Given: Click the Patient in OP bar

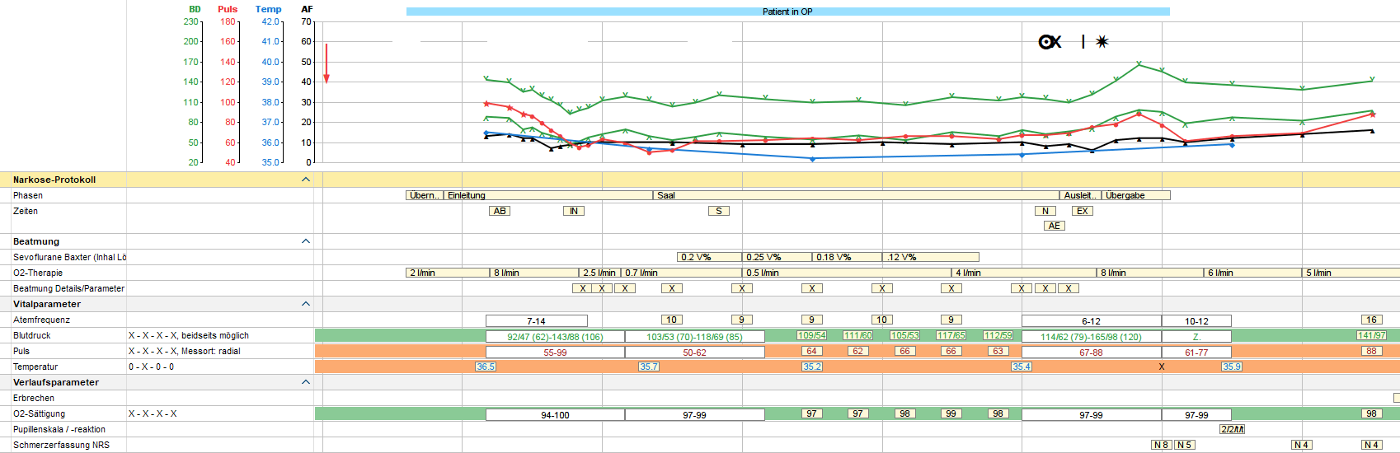Looking at the screenshot, I should coord(787,12).
